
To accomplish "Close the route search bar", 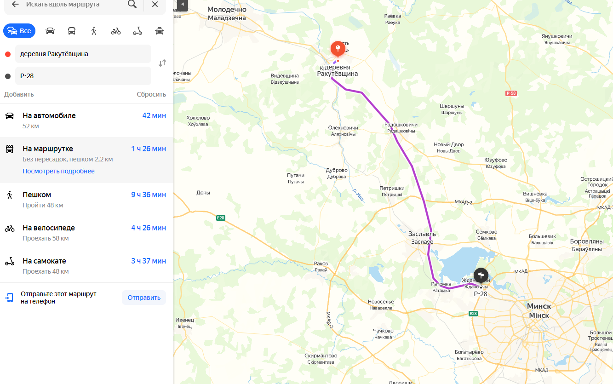I will click(155, 4).
